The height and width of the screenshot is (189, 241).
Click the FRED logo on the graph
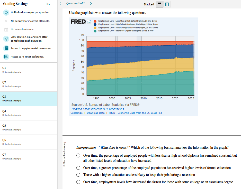[78, 22]
